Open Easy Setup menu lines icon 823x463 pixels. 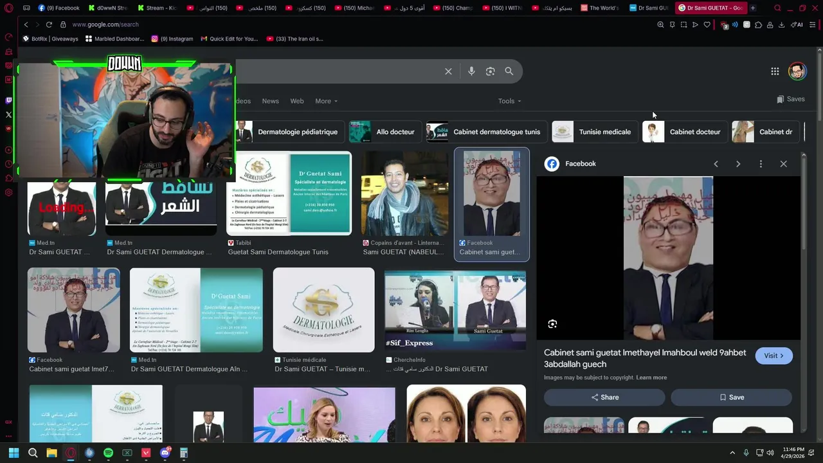pyautogui.click(x=813, y=24)
